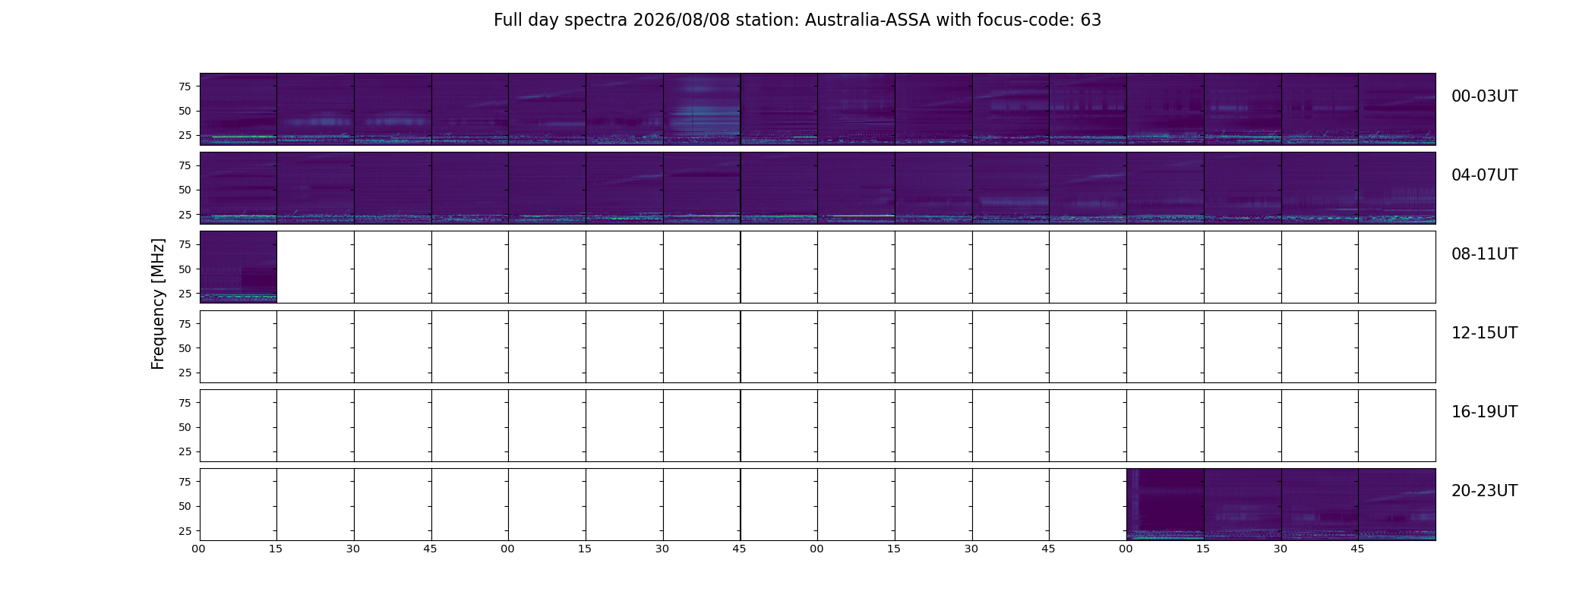The height and width of the screenshot is (607, 1595).
Task: Click the last 45 tick on time axis
Action: coord(1357,549)
